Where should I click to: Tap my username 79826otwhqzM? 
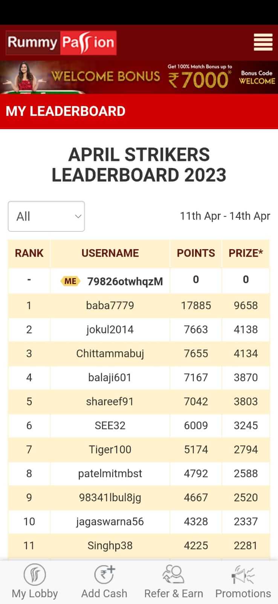pyautogui.click(x=125, y=281)
